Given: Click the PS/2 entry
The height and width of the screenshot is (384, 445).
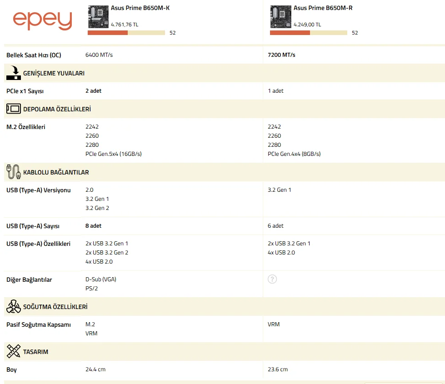Looking at the screenshot, I should tap(91, 289).
